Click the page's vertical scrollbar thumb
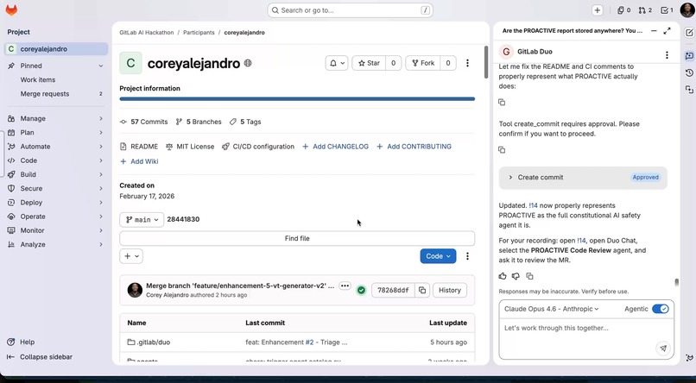The width and height of the screenshot is (696, 383). (486, 62)
